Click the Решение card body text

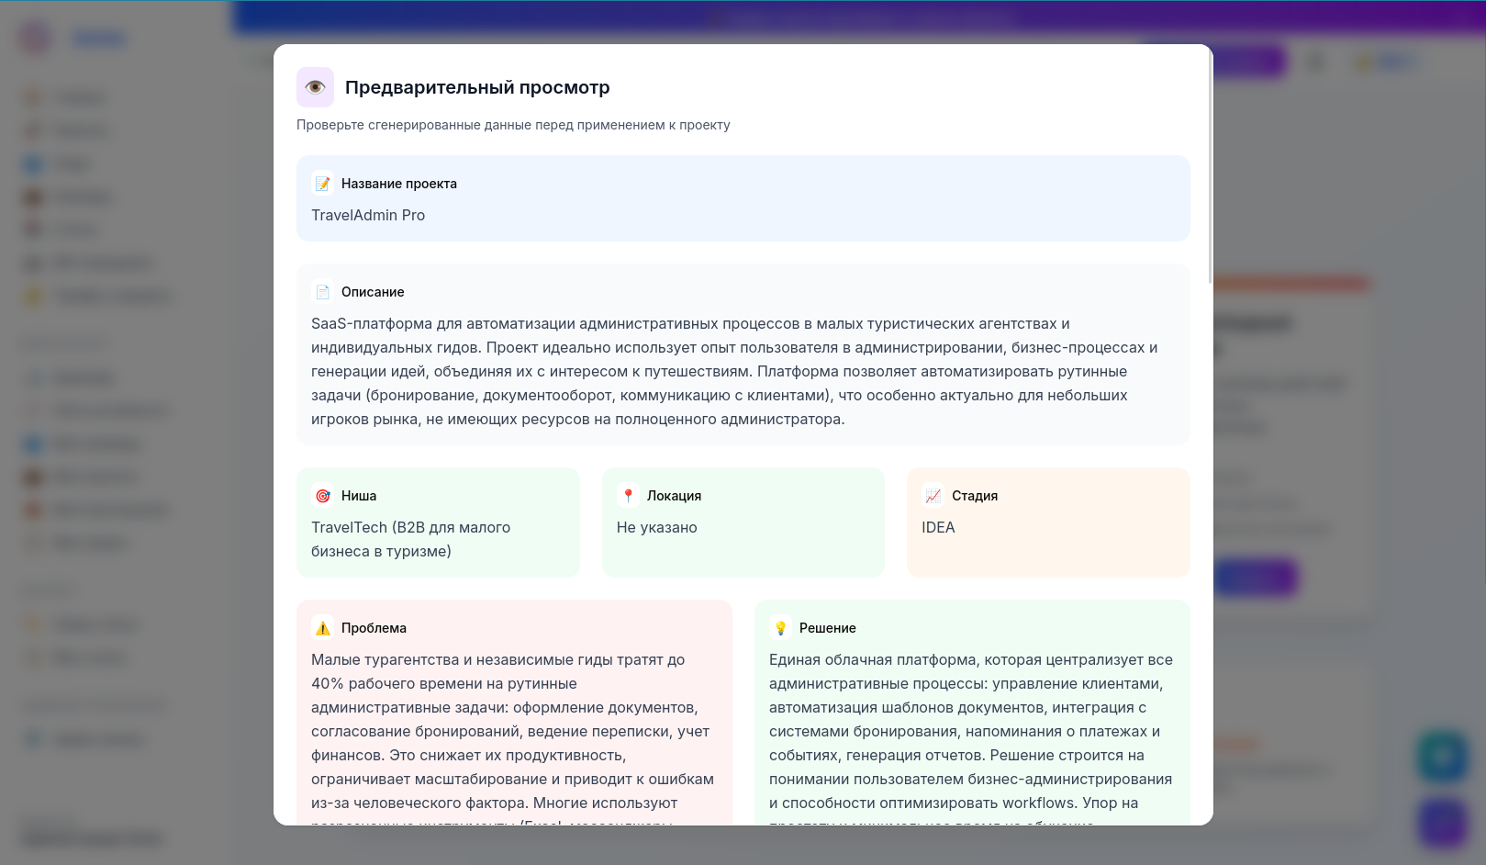970,731
